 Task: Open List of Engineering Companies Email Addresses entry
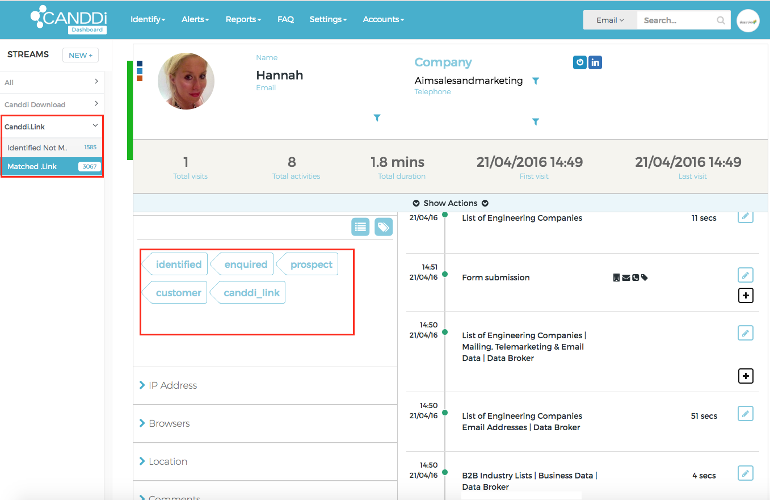pyautogui.click(x=522, y=422)
